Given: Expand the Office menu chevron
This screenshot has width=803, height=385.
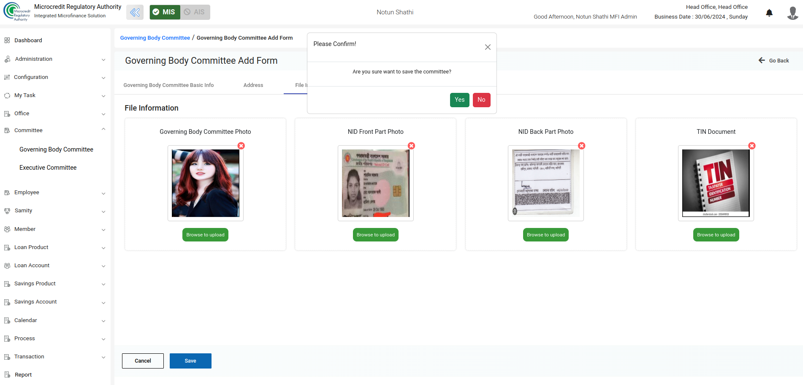Looking at the screenshot, I should (x=103, y=114).
